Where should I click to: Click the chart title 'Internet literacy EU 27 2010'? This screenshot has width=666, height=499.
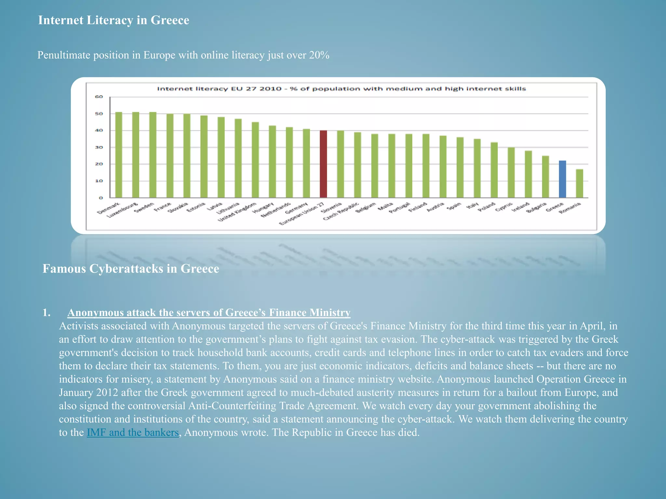[341, 89]
